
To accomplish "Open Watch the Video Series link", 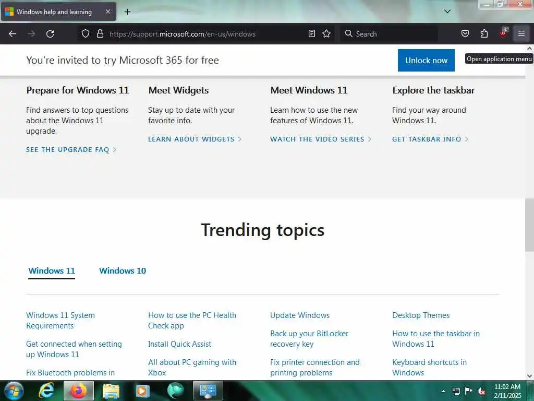I will point(321,139).
